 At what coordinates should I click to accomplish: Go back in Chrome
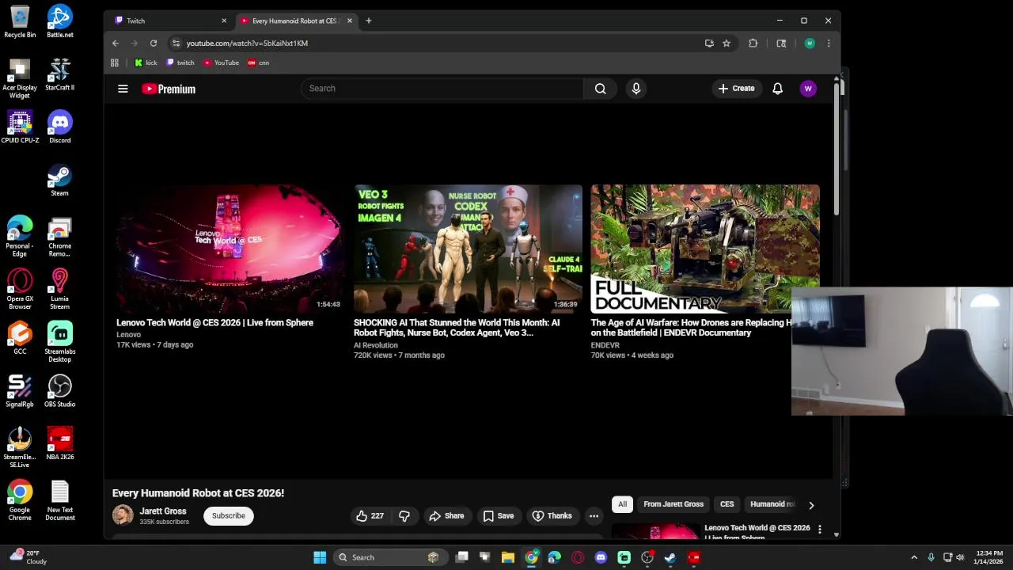[116, 44]
